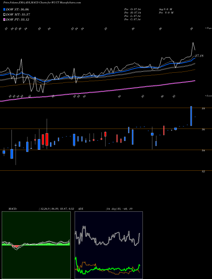Viewport: 212px width, 279px height.
Task: Click the 'Pre O: 37.14' value
Action: 132,9
